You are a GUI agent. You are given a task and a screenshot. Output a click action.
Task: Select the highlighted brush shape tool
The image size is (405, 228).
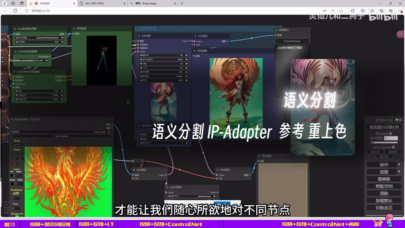(x=12, y=164)
